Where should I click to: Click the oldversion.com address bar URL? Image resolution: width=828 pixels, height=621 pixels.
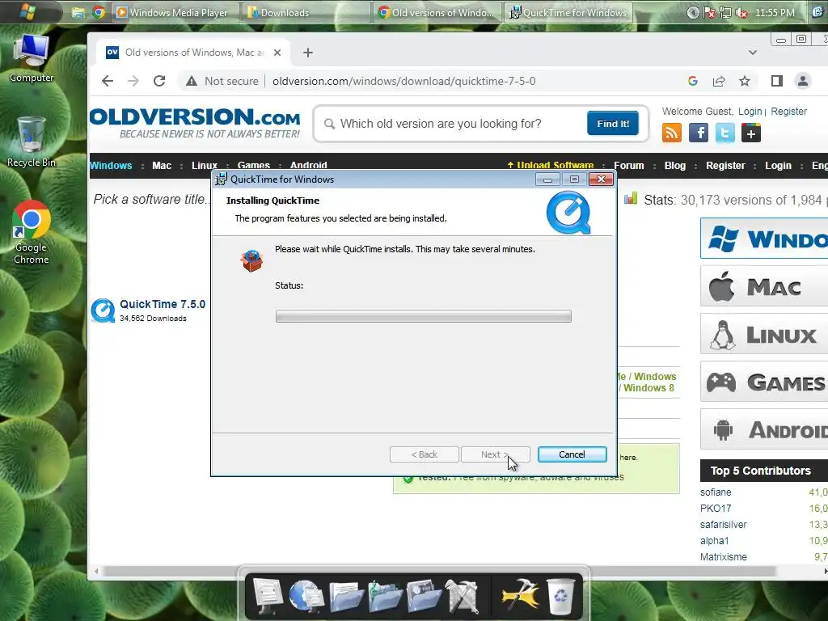404,81
